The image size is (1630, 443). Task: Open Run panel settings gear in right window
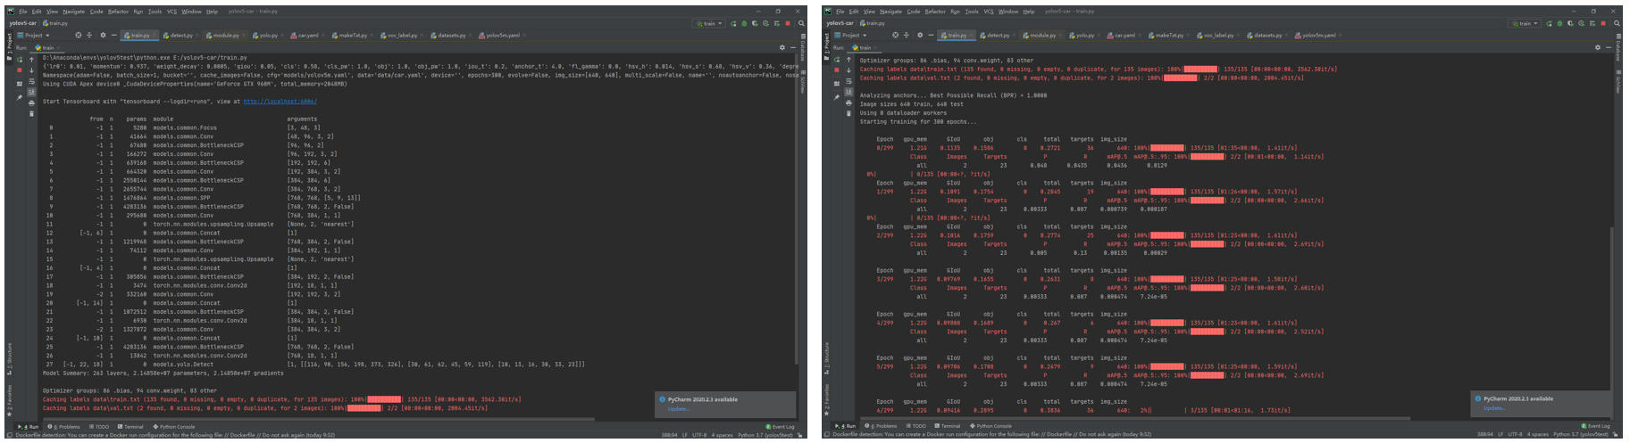[x=1599, y=47]
